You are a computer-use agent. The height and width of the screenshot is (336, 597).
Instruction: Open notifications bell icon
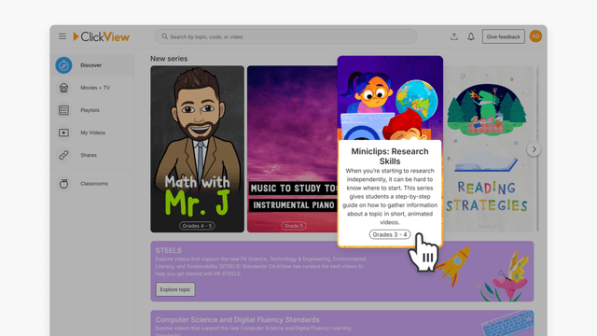(x=471, y=36)
